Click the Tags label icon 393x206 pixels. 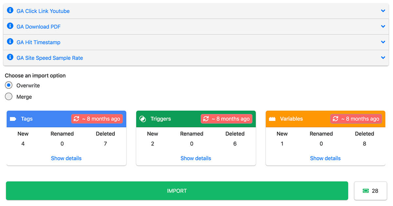[13, 119]
